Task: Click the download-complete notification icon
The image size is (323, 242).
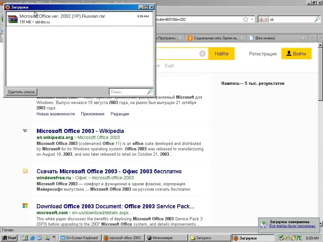Action: [264, 225]
